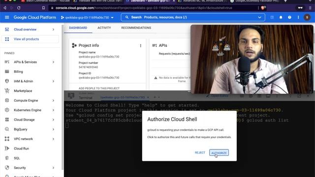Expand the BigQuery submenu arrow
Image resolution: width=315 pixels, height=177 pixels.
53,129
